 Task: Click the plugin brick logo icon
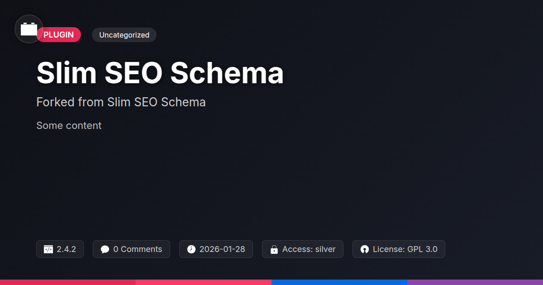29,29
